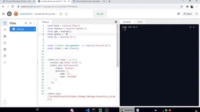Switch to the Shell tab

pyautogui.click(x=140, y=22)
